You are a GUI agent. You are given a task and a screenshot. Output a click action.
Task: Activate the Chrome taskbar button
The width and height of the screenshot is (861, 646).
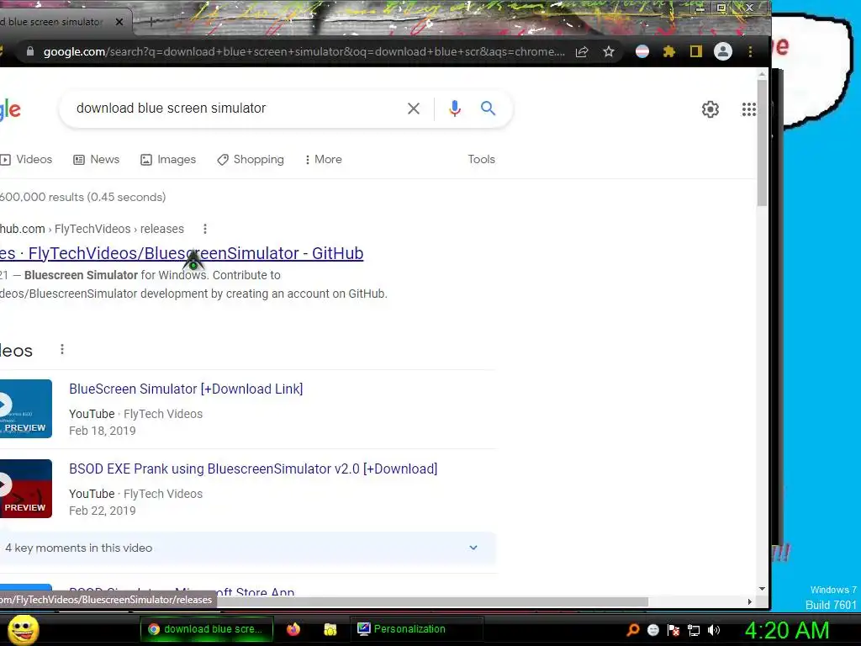point(207,629)
